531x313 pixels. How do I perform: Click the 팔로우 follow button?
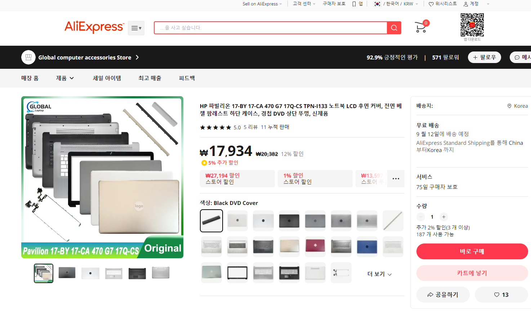click(x=484, y=57)
